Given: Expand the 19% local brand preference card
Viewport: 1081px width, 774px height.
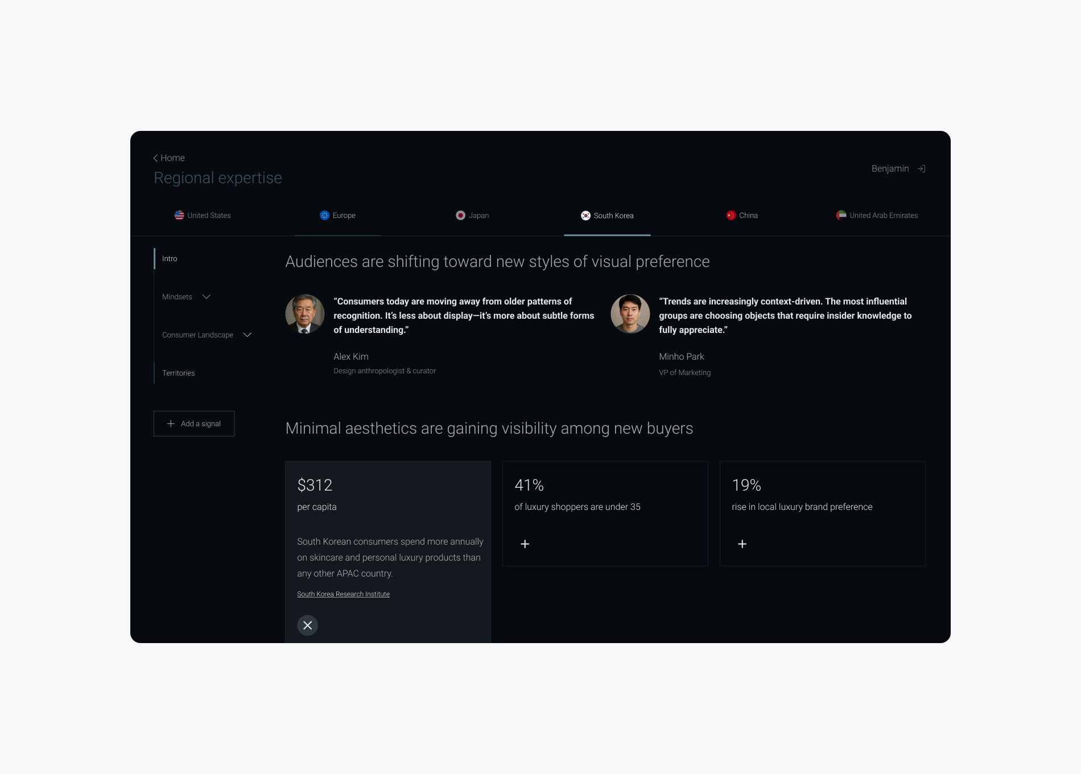Looking at the screenshot, I should click(742, 544).
